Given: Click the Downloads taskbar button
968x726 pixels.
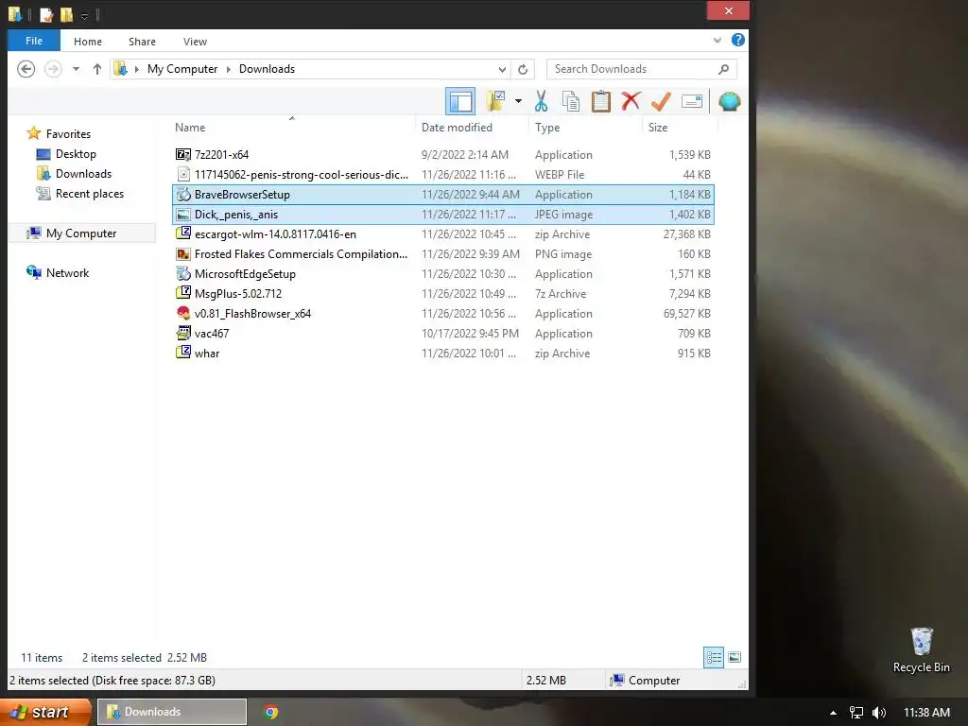Looking at the screenshot, I should point(172,712).
